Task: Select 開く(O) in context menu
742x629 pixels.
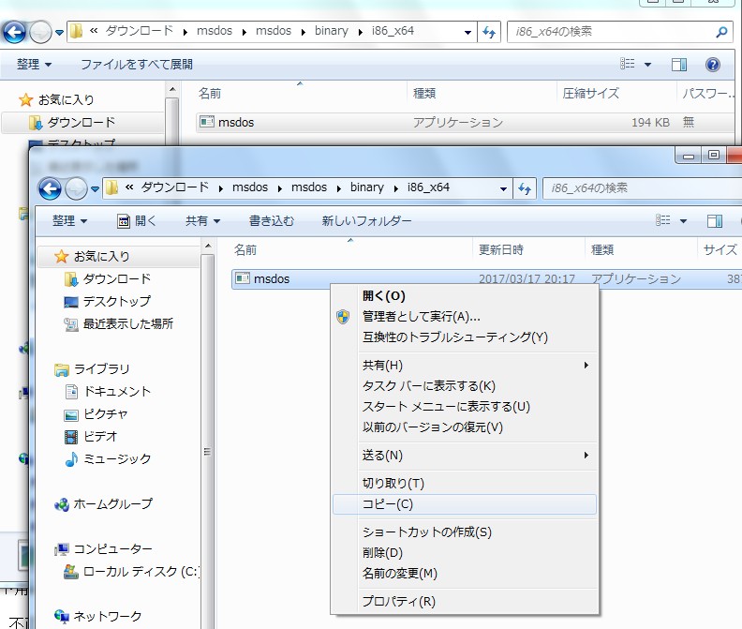Action: [465, 296]
